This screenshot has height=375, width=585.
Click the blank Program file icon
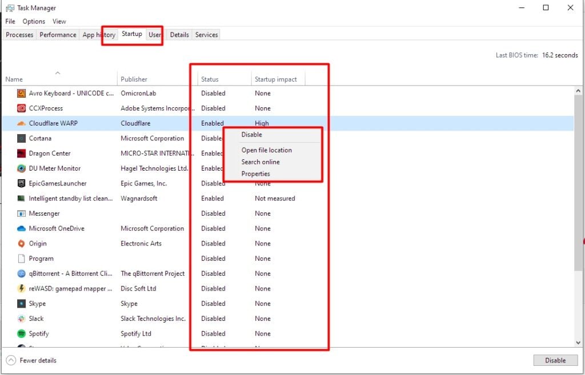22,259
